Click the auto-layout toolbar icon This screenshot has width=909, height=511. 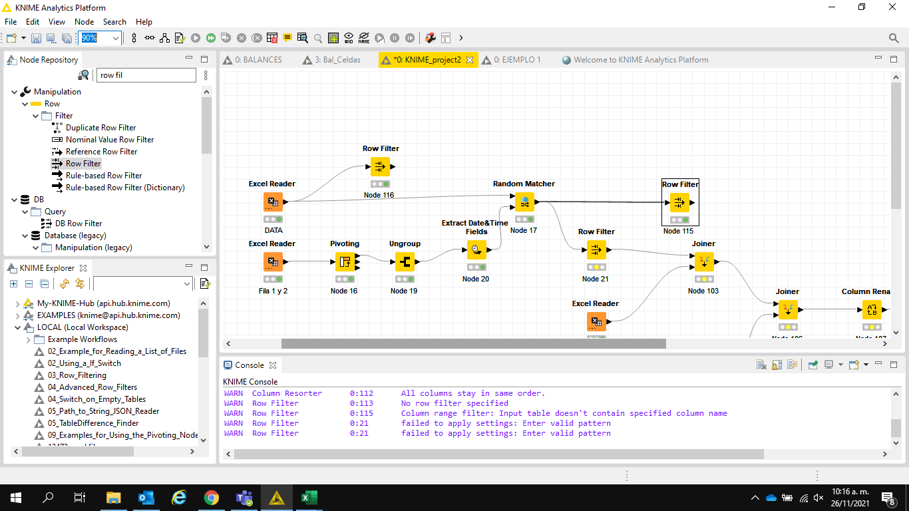[164, 38]
